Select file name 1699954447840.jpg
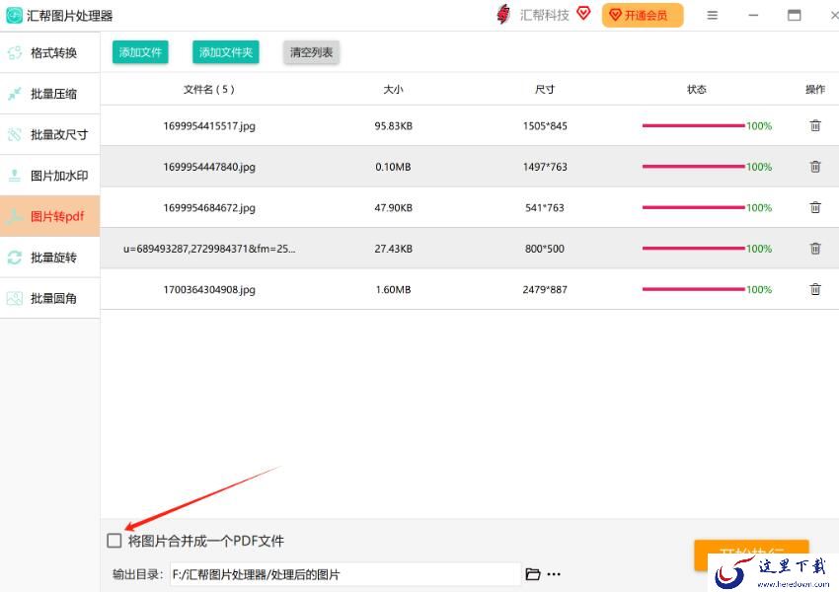The image size is (839, 592). click(209, 167)
